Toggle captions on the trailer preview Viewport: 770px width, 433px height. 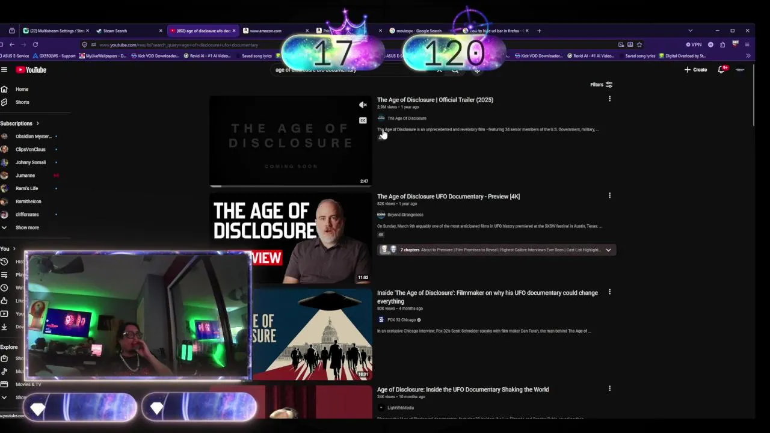click(x=363, y=120)
